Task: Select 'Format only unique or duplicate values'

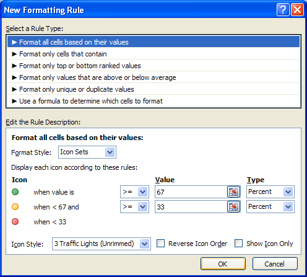Action: click(153, 89)
